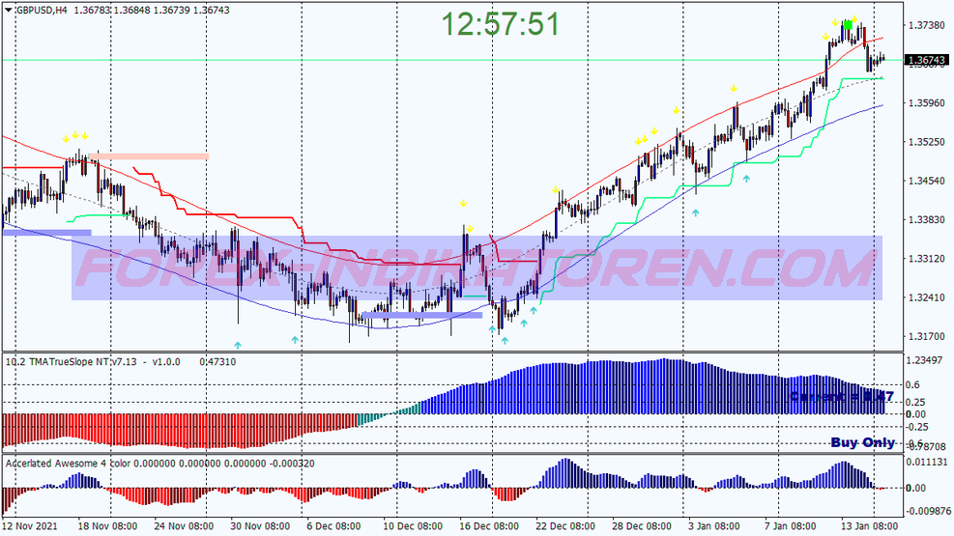Click cyan up arrow below 30 Nov low
Screen dimensions: 954x536
point(238,343)
